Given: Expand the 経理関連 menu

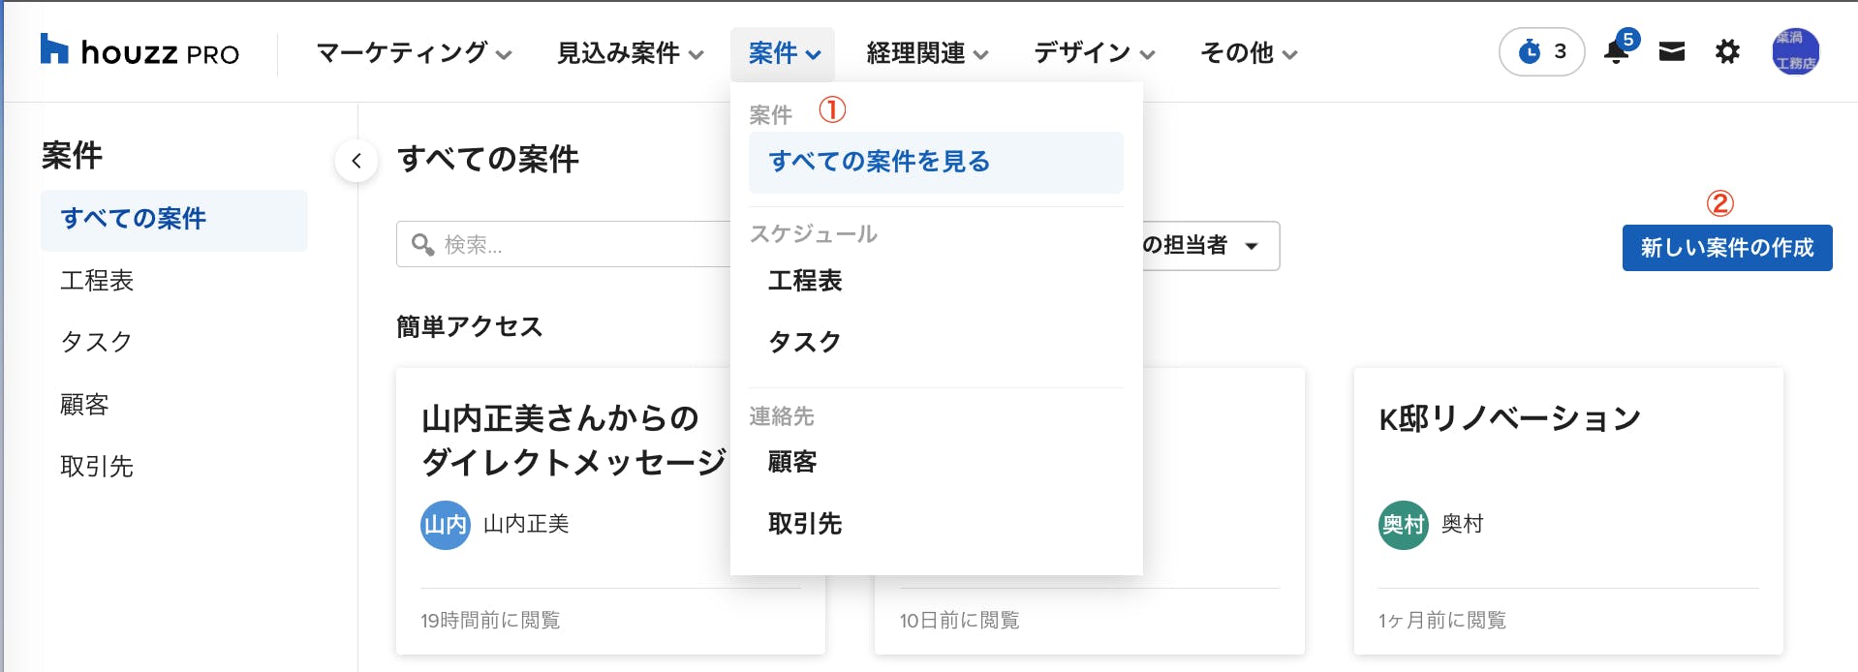Looking at the screenshot, I should tap(927, 53).
